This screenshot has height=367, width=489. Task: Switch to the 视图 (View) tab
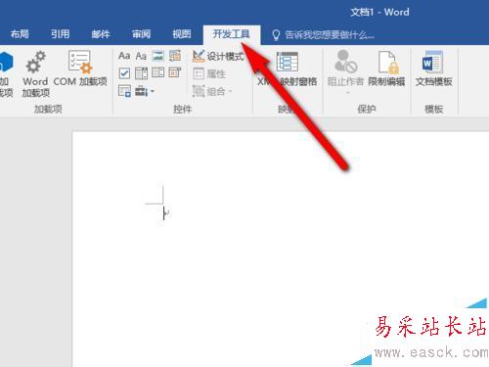182,34
